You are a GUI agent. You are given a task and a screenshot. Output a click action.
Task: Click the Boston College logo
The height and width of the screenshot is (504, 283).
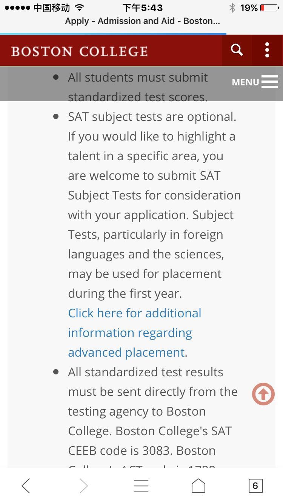[80, 51]
